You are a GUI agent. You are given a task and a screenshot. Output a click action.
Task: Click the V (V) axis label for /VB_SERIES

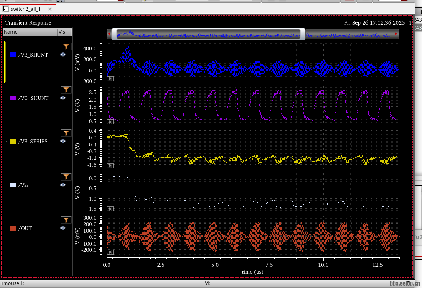[x=77, y=149]
